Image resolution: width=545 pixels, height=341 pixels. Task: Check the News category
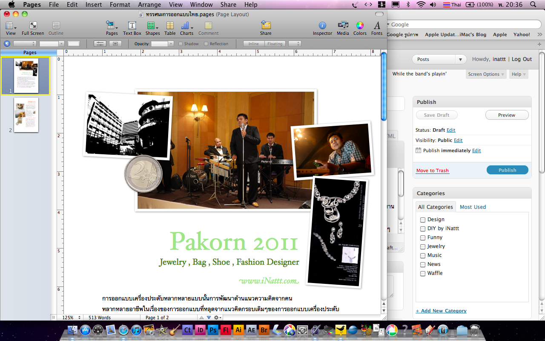[423, 264]
